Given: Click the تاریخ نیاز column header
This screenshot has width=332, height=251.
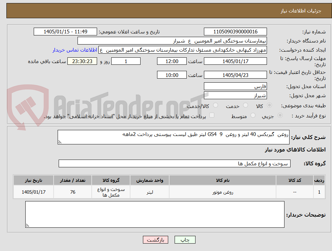Looking at the screenshot, I should (x=33, y=180).
